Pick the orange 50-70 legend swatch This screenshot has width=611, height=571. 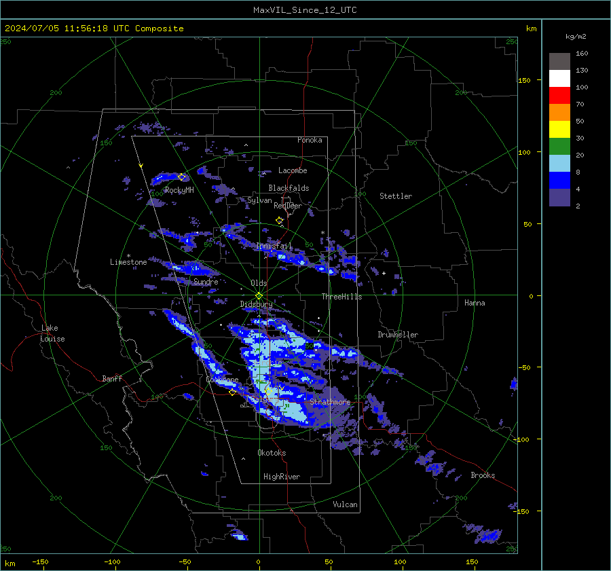pyautogui.click(x=559, y=112)
